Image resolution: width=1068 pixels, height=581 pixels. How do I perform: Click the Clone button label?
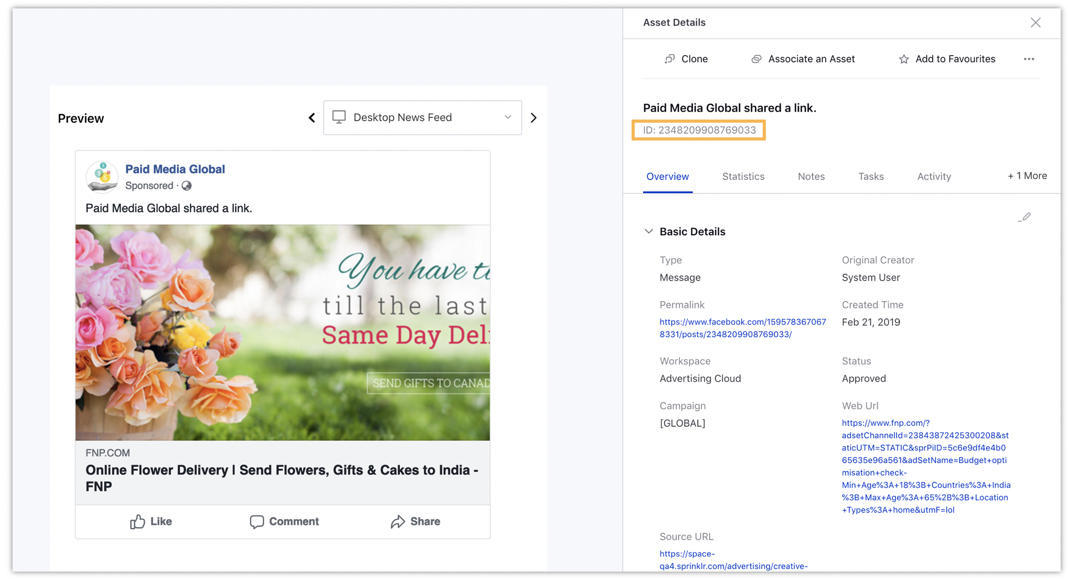[x=695, y=59]
